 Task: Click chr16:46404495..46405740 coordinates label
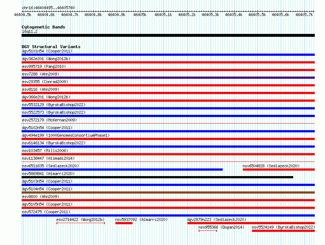48,8
